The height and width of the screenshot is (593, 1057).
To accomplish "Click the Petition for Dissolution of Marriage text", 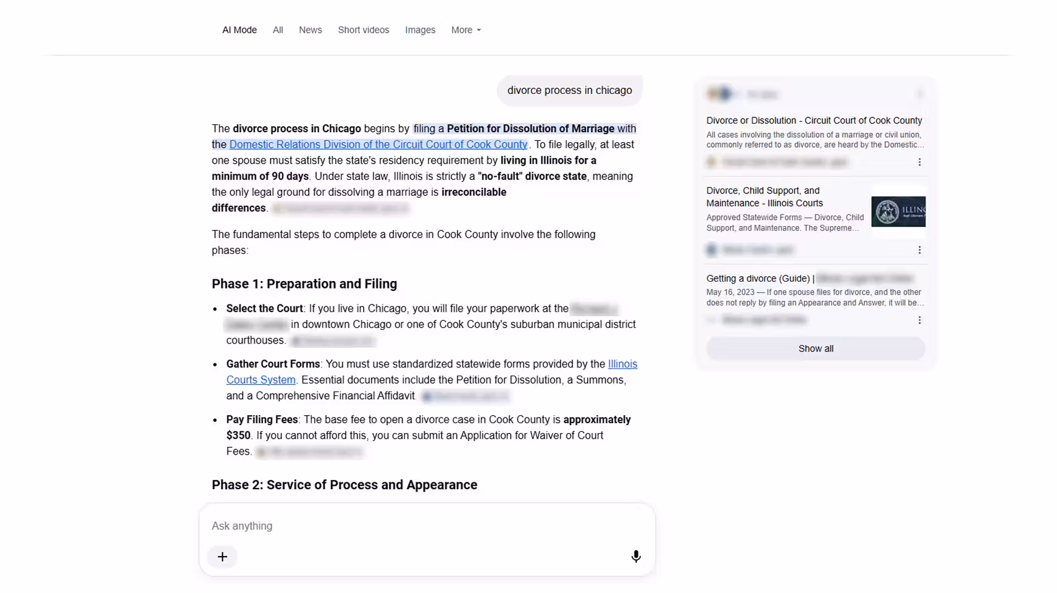I will click(x=530, y=128).
